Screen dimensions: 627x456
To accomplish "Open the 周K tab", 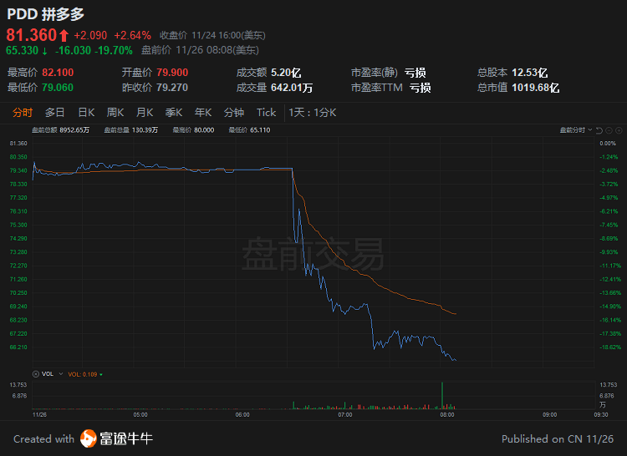I will (115, 113).
